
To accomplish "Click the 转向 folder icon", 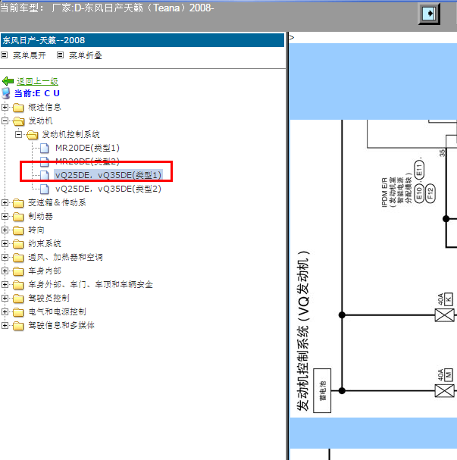I will click(x=18, y=230).
